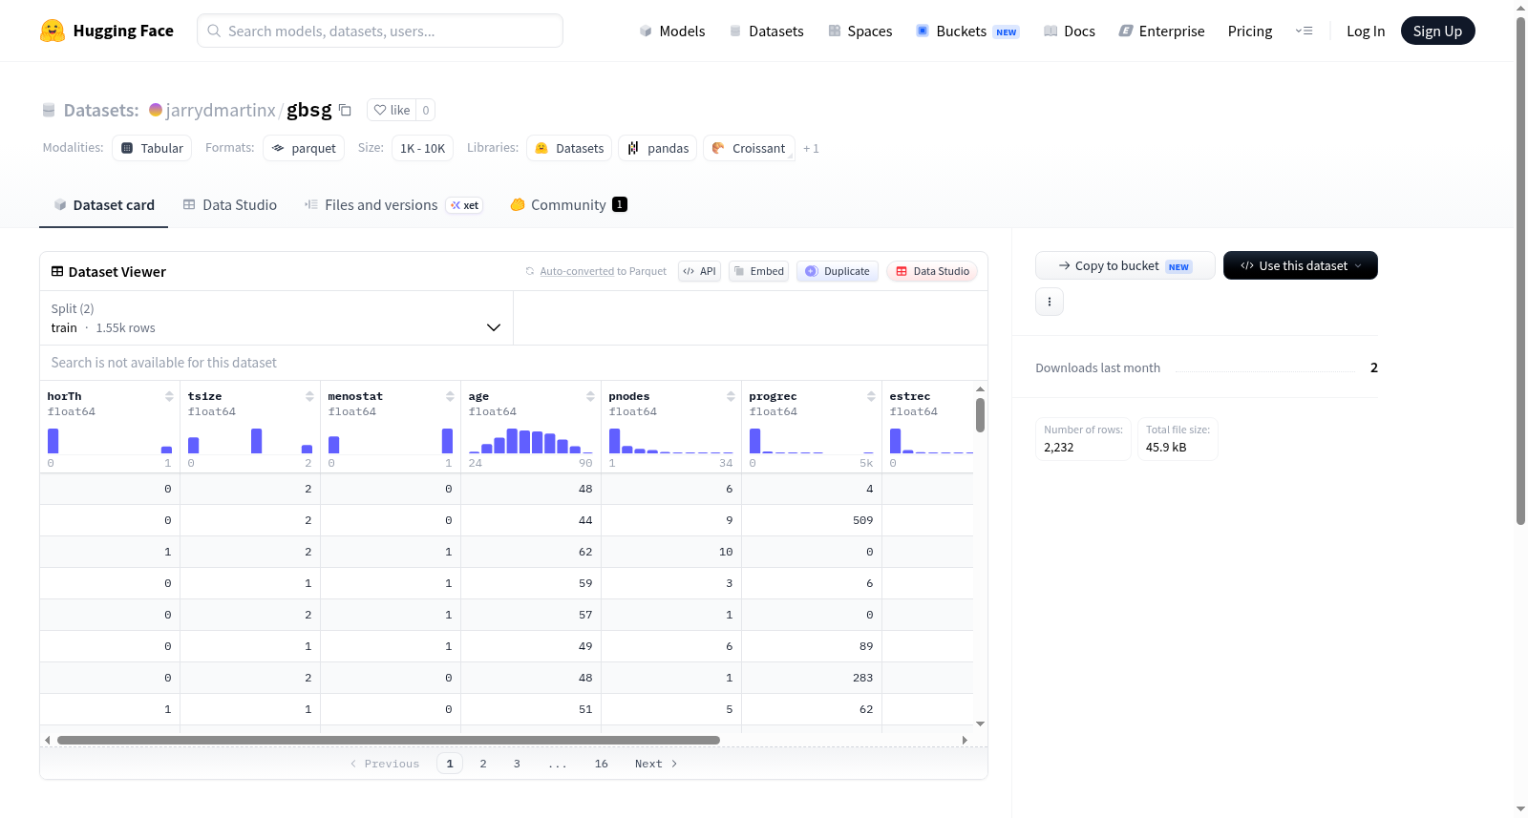Open the Use this dataset dropdown
The image size is (1528, 818).
1301,265
